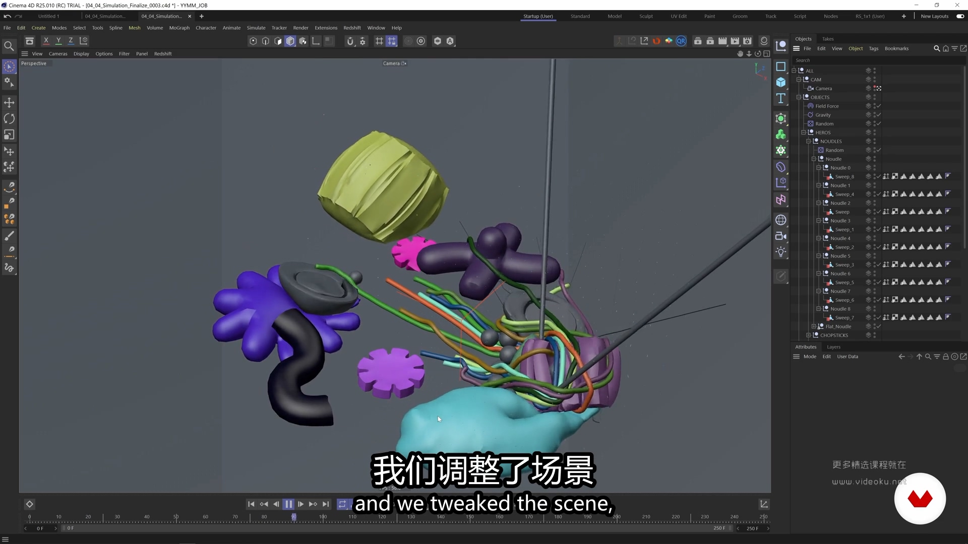Collapse the NOUDLES group in the Object Manager

(x=809, y=141)
